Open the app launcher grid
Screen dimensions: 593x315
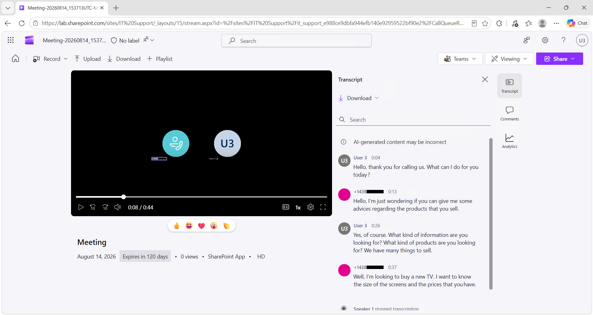[x=11, y=40]
